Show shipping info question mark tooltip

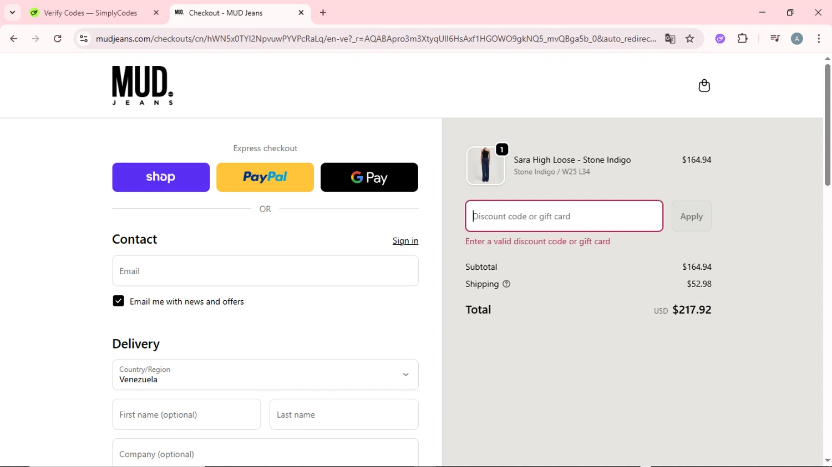tap(506, 284)
